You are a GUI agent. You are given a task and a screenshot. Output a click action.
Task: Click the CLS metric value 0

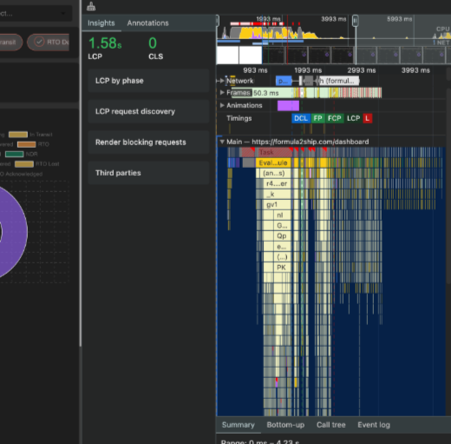153,43
